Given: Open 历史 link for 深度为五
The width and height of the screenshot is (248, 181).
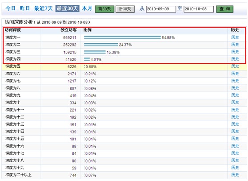Looking at the screenshot, I should (x=235, y=66).
